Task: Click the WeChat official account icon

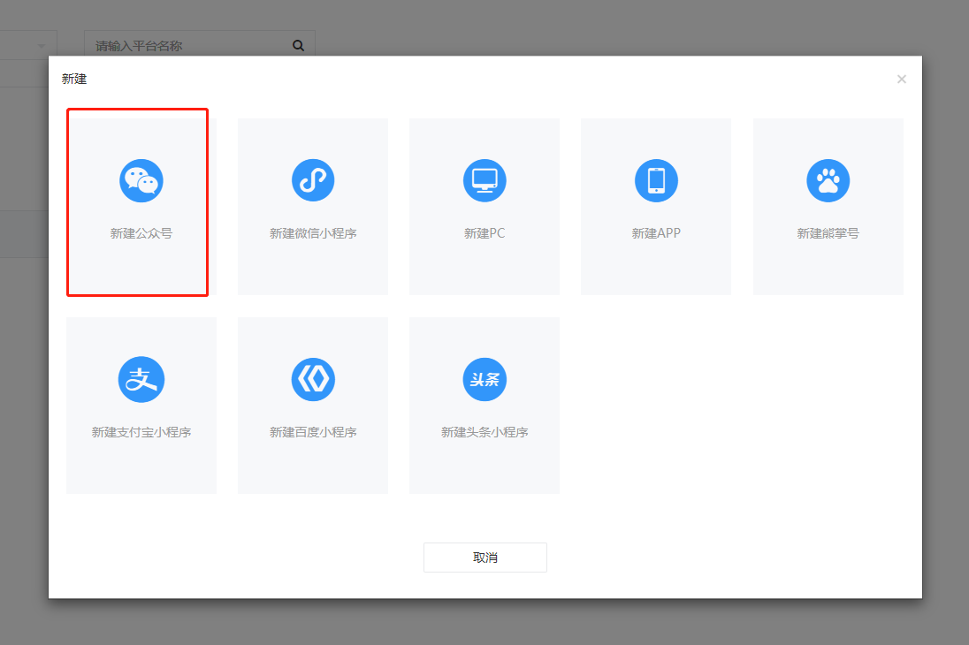Action: (x=141, y=180)
